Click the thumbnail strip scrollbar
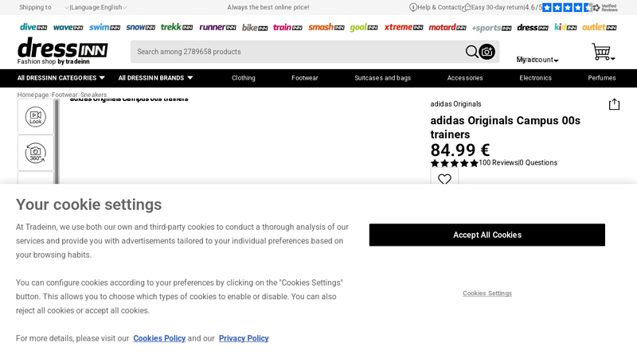The image size is (637, 358). [x=57, y=142]
